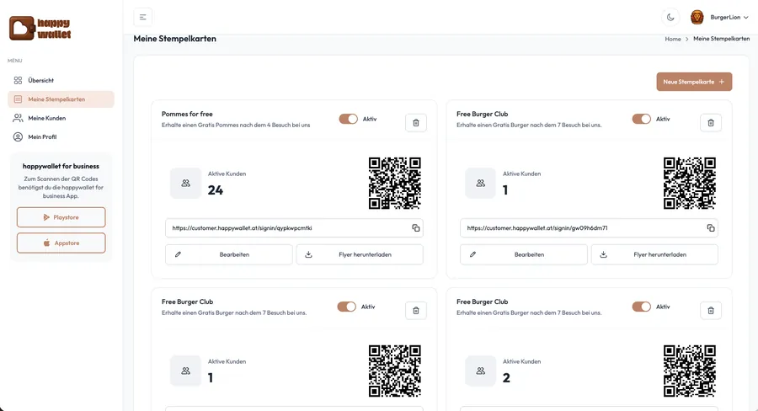The image size is (758, 411).
Task: Select Meine Stempelkarten in the sidebar
Action: point(61,99)
